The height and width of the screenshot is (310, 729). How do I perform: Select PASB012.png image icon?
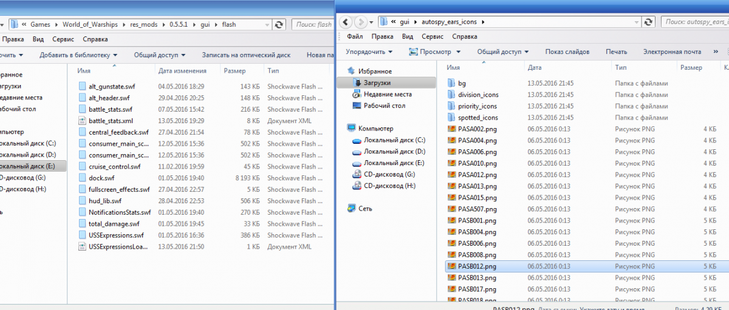pyautogui.click(x=451, y=266)
